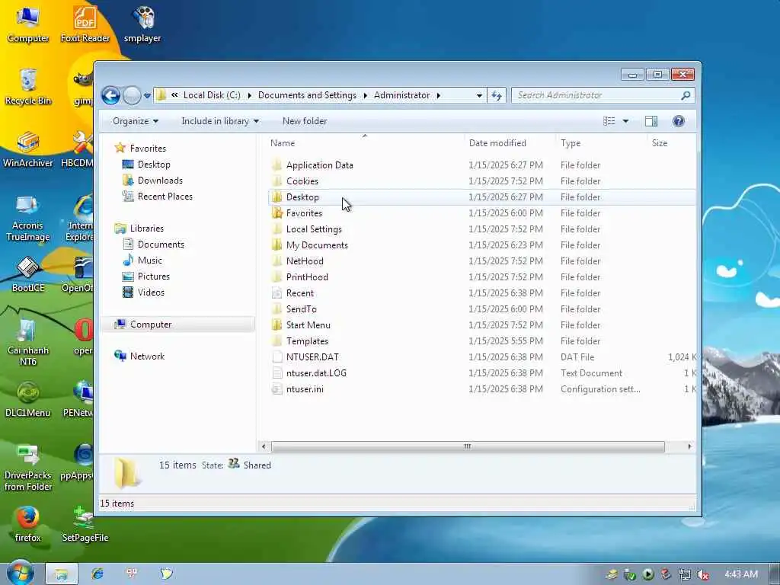Expand the arrow after Administrator in path
Image resolution: width=780 pixels, height=585 pixels.
click(438, 95)
